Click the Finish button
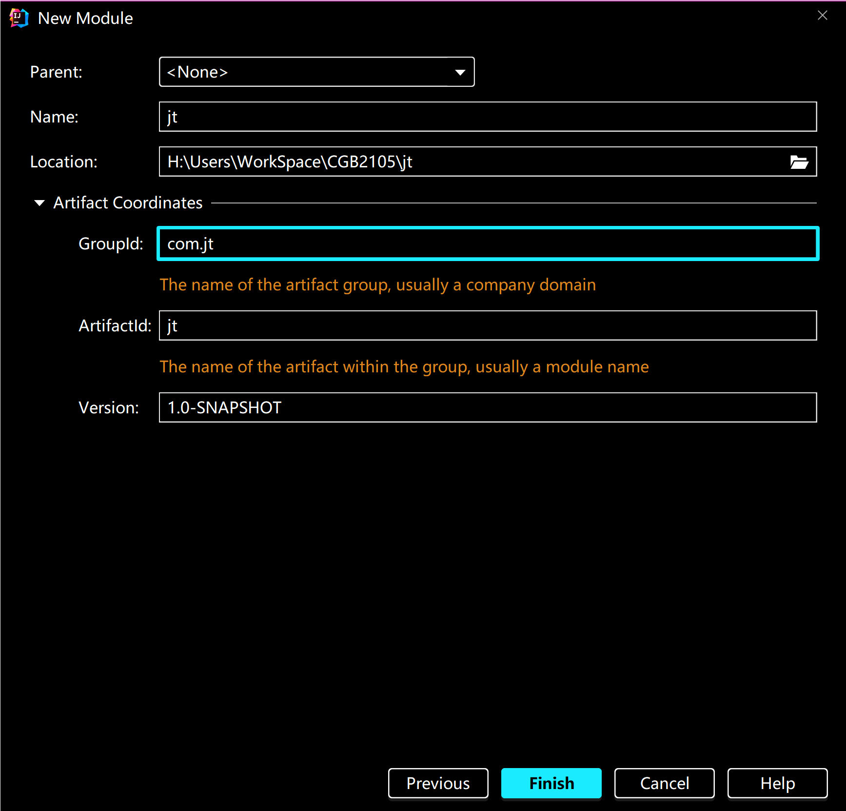The height and width of the screenshot is (811, 846). [551, 783]
